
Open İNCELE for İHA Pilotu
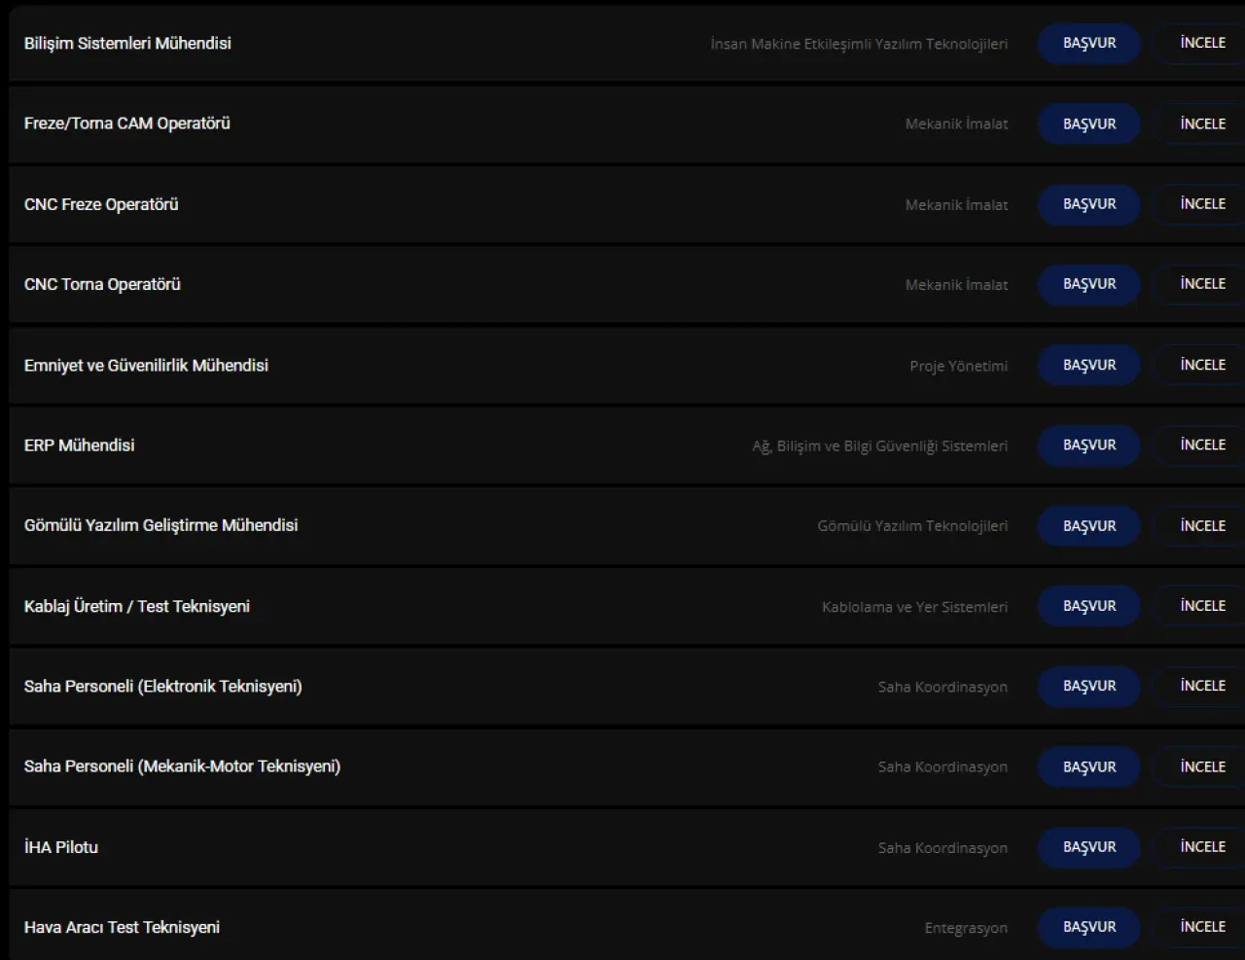pyautogui.click(x=1202, y=847)
